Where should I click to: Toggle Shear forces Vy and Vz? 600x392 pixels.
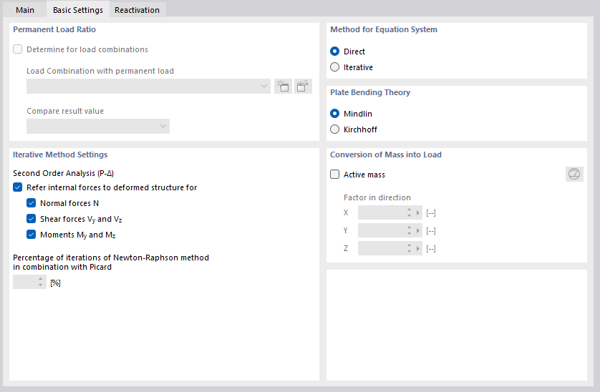tap(32, 219)
